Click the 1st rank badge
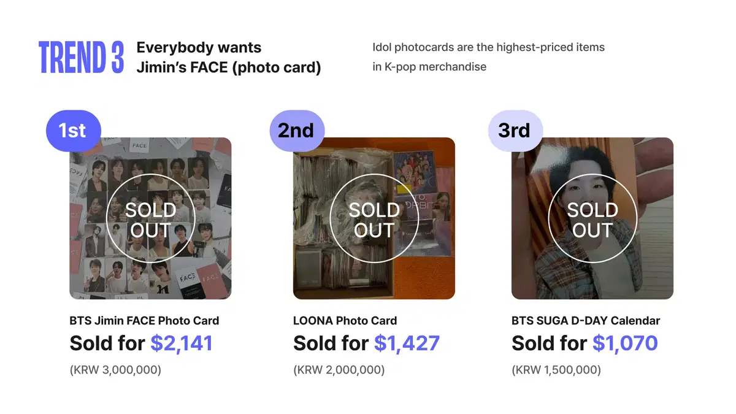This screenshot has height=414, width=736. (72, 130)
